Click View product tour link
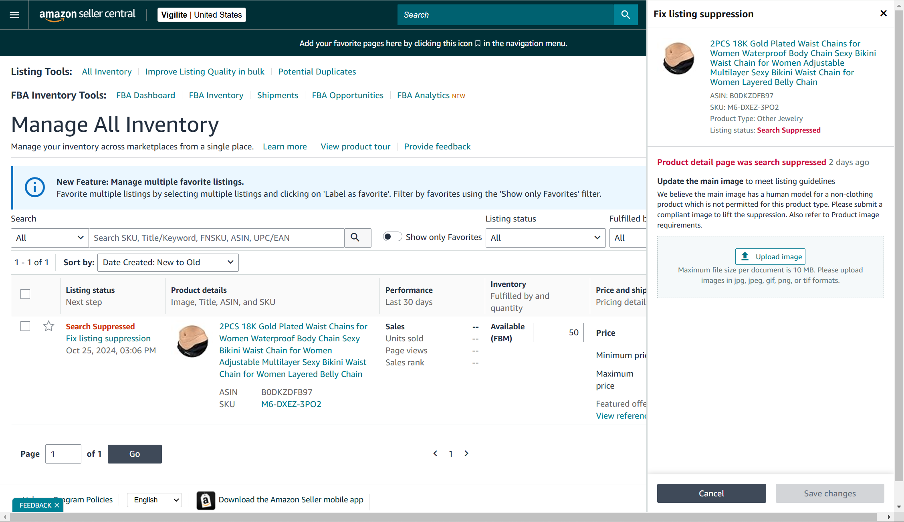The width and height of the screenshot is (904, 522). pyautogui.click(x=355, y=147)
